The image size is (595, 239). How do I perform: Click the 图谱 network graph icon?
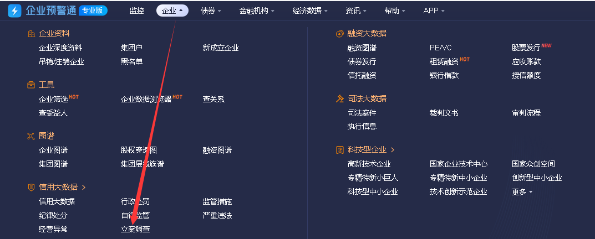pos(31,136)
